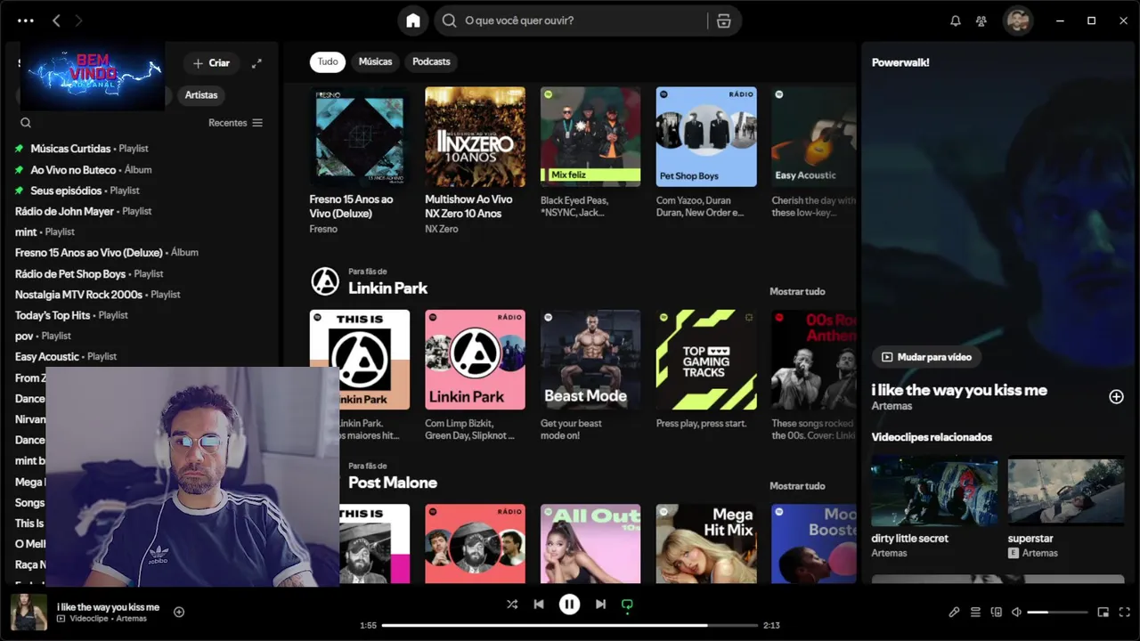The height and width of the screenshot is (641, 1140).
Task: Adjust the volume slider
Action: [1057, 613]
